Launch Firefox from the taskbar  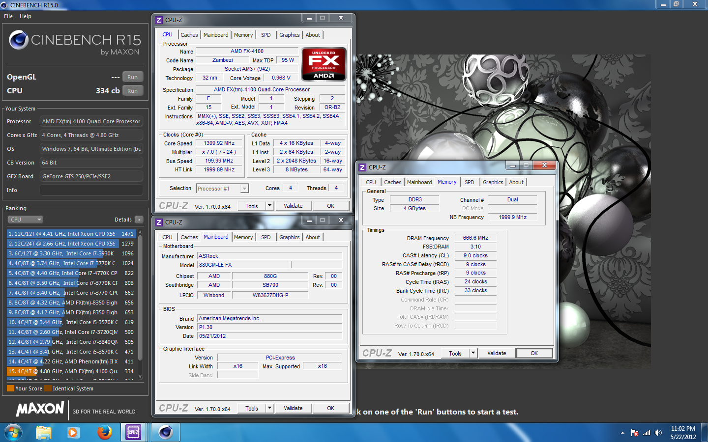(104, 433)
